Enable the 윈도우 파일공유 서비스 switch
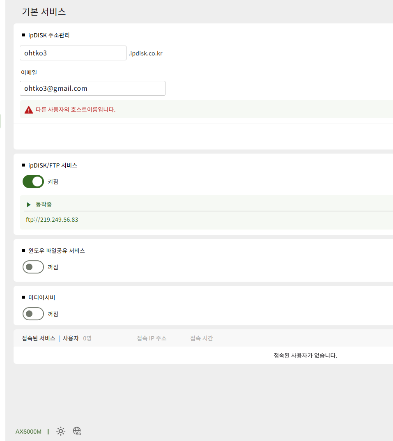Image resolution: width=393 pixels, height=441 pixels. pos(33,267)
